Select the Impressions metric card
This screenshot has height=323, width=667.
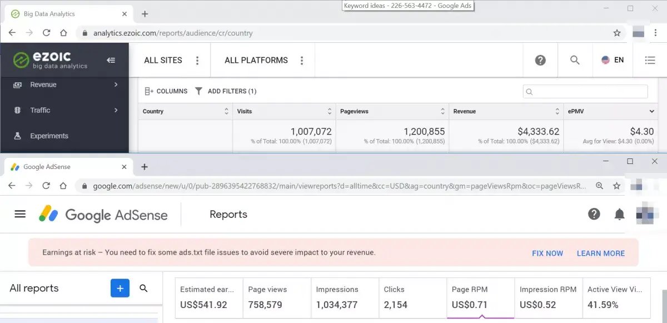click(x=344, y=297)
